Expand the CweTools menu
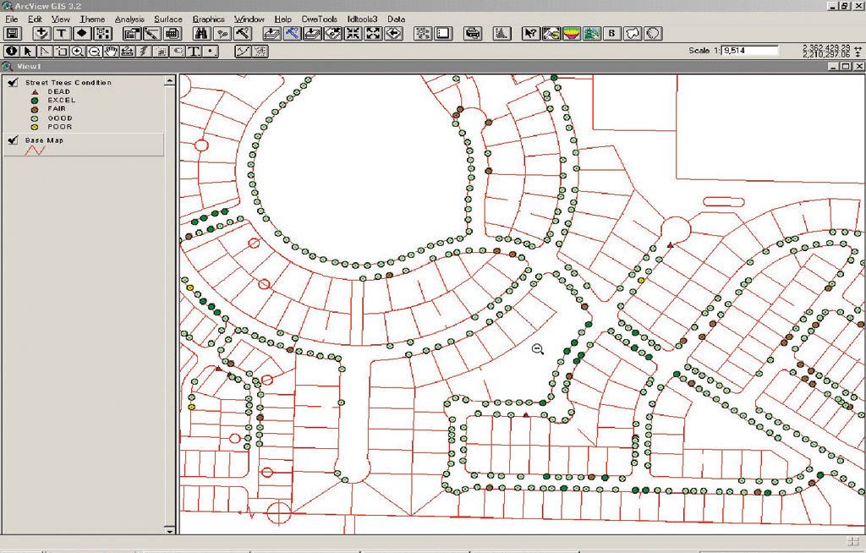 tap(320, 19)
